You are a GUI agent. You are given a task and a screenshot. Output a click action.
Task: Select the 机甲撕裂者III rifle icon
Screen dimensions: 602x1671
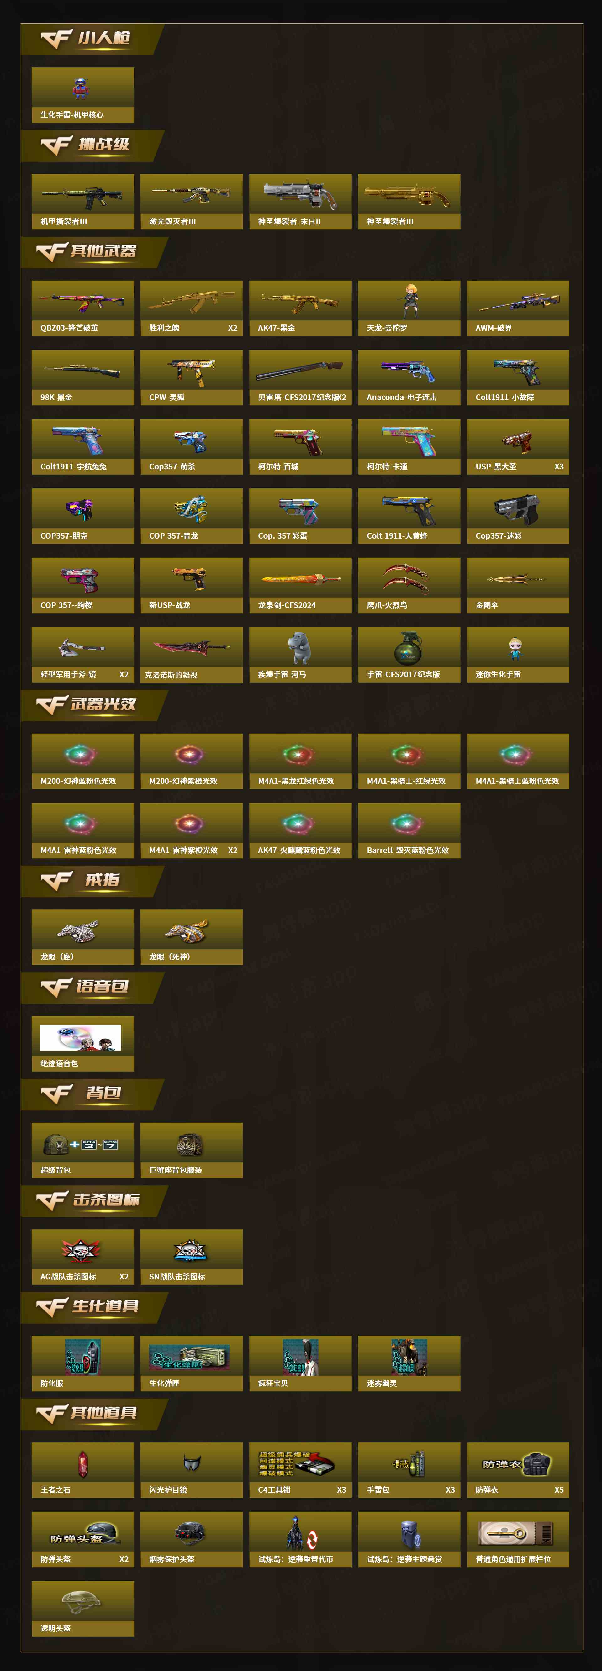pos(82,195)
